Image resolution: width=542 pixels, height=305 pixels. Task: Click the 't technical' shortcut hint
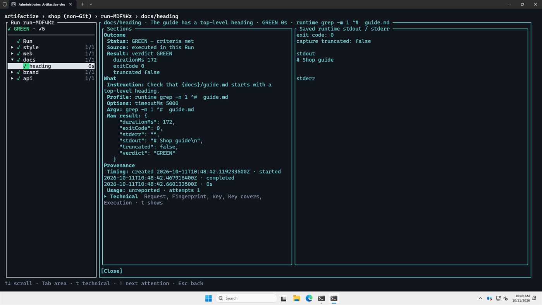(93, 283)
